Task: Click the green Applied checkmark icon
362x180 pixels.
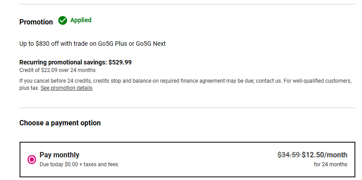Action: (x=63, y=20)
